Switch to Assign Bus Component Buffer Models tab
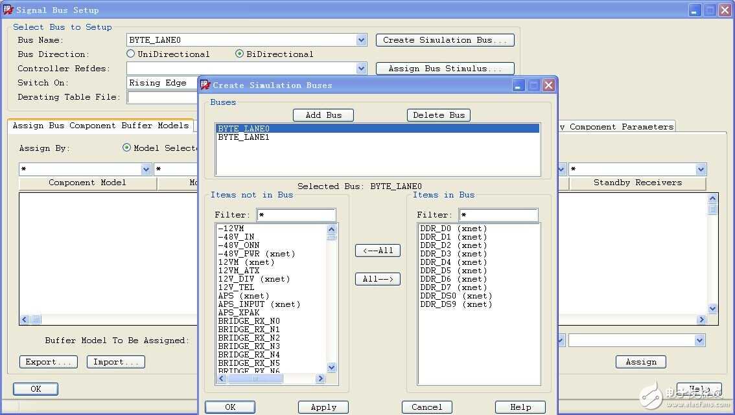The image size is (735, 415). (x=100, y=126)
